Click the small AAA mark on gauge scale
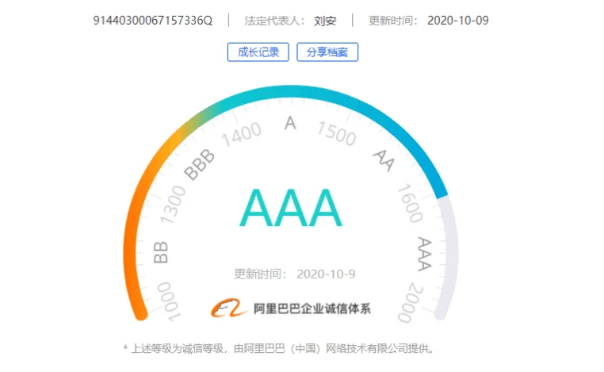604x372 pixels. pyautogui.click(x=425, y=254)
